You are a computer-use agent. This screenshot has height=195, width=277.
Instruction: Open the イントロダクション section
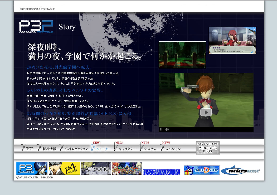click(x=74, y=147)
